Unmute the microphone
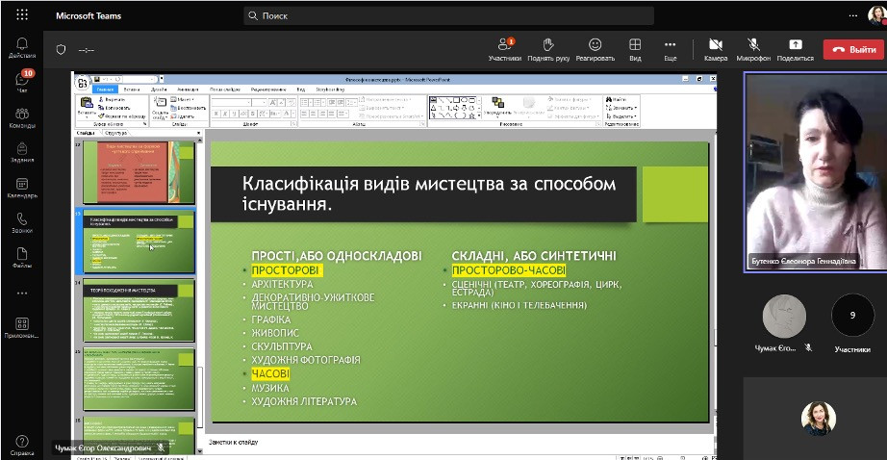This screenshot has width=887, height=460. [753, 48]
